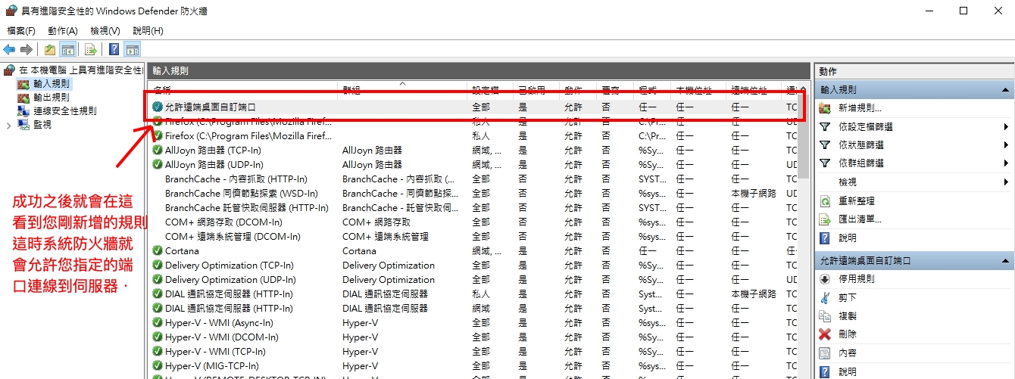Toggle the show/hide console tree toolbar icon

tap(68, 50)
